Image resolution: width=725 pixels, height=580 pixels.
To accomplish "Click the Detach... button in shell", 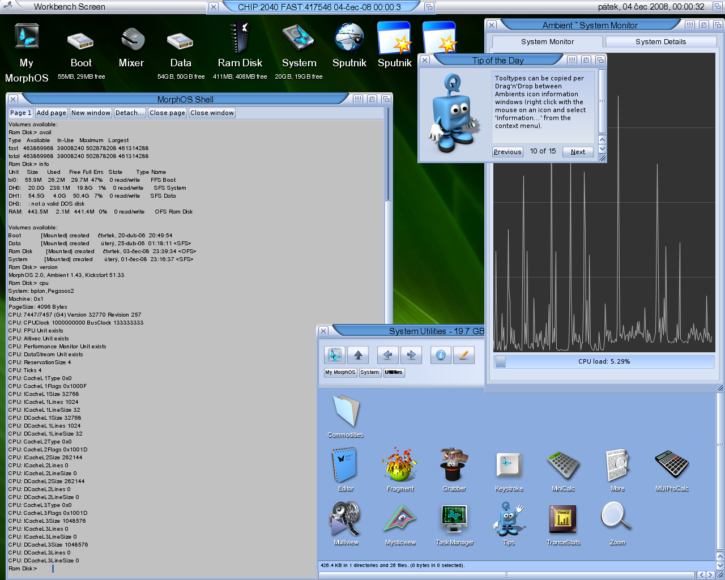I will pos(129,113).
